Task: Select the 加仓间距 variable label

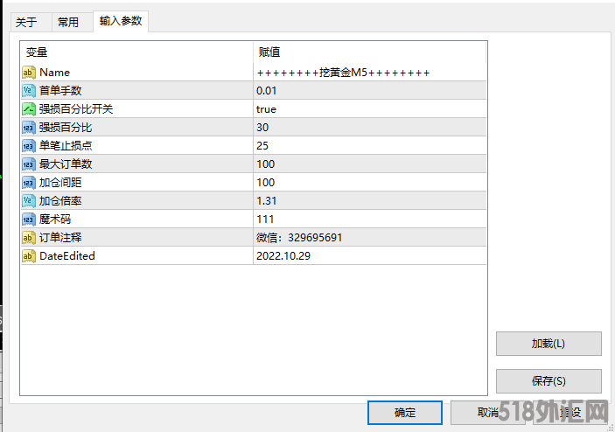Action: click(60, 182)
